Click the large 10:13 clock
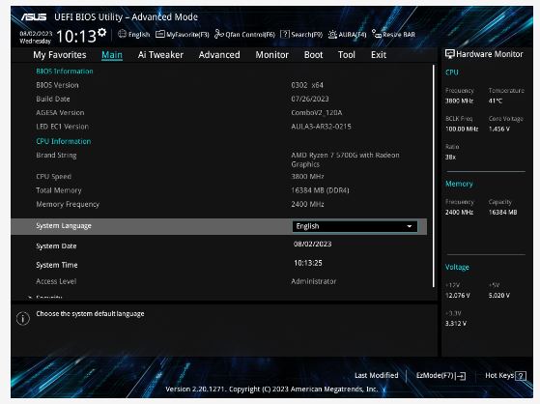Viewport: 540px width, 404px height. click(x=75, y=37)
